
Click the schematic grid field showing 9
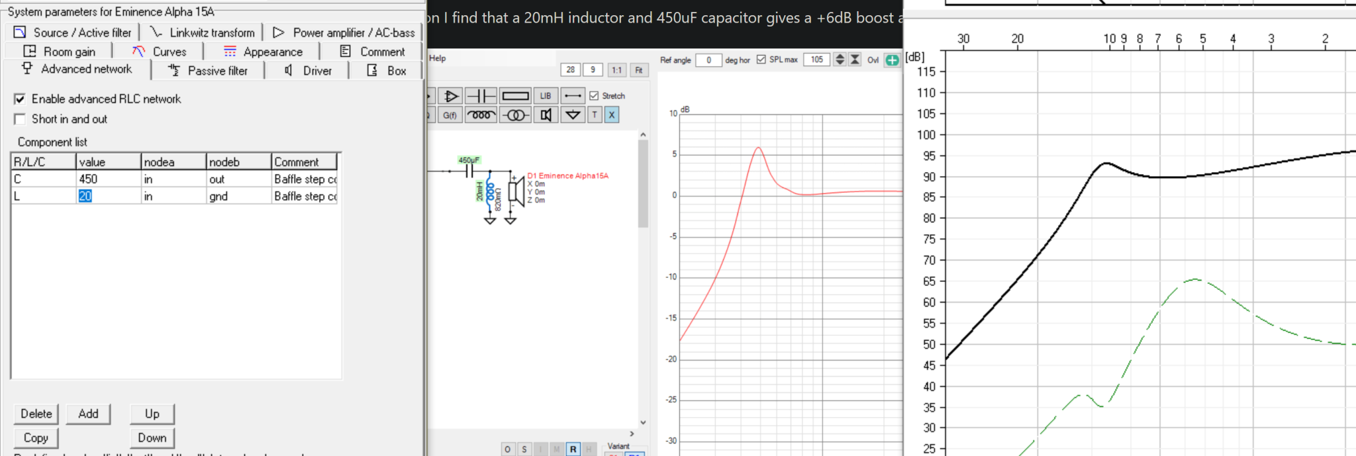coord(593,69)
